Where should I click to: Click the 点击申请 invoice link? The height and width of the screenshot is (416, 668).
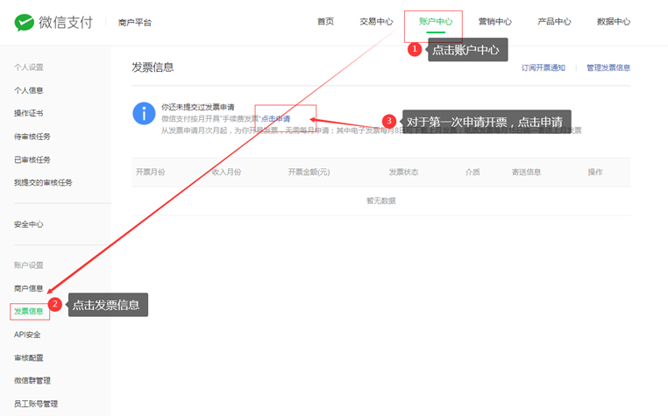[276, 118]
